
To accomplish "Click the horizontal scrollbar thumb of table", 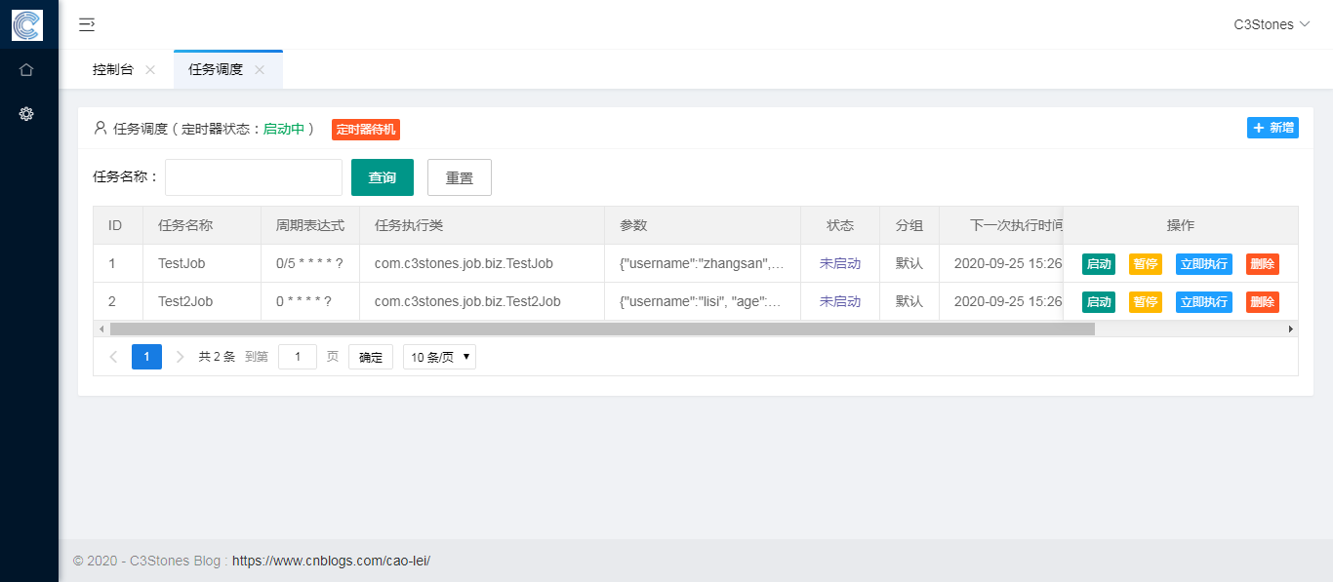I will 602,330.
